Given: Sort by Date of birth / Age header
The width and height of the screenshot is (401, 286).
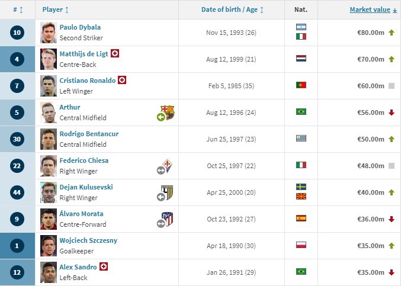Looking at the screenshot, I should click(232, 9).
